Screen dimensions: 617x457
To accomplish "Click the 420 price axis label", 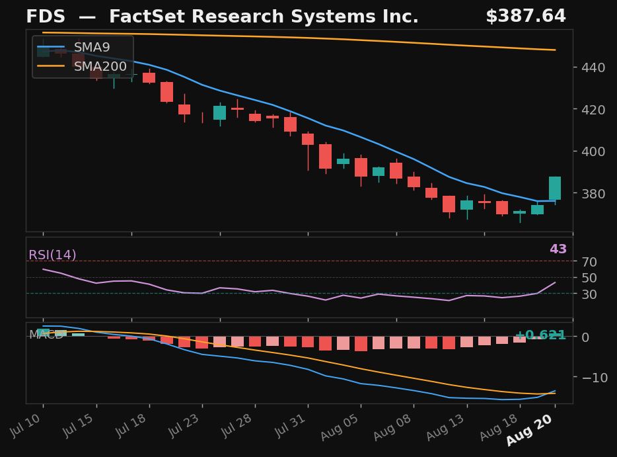I will tap(593, 110).
